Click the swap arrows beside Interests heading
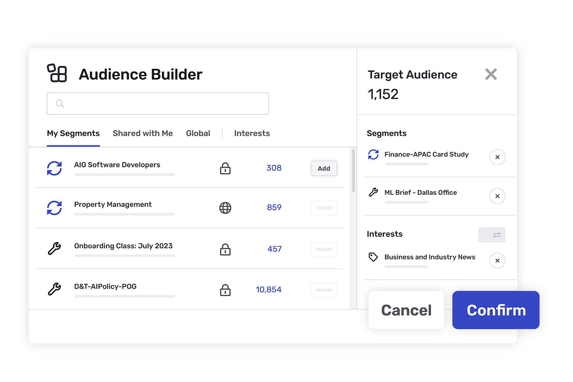The height and width of the screenshot is (382, 573). [492, 235]
